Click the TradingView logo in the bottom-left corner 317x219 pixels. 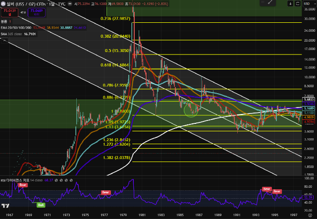pos(5,206)
